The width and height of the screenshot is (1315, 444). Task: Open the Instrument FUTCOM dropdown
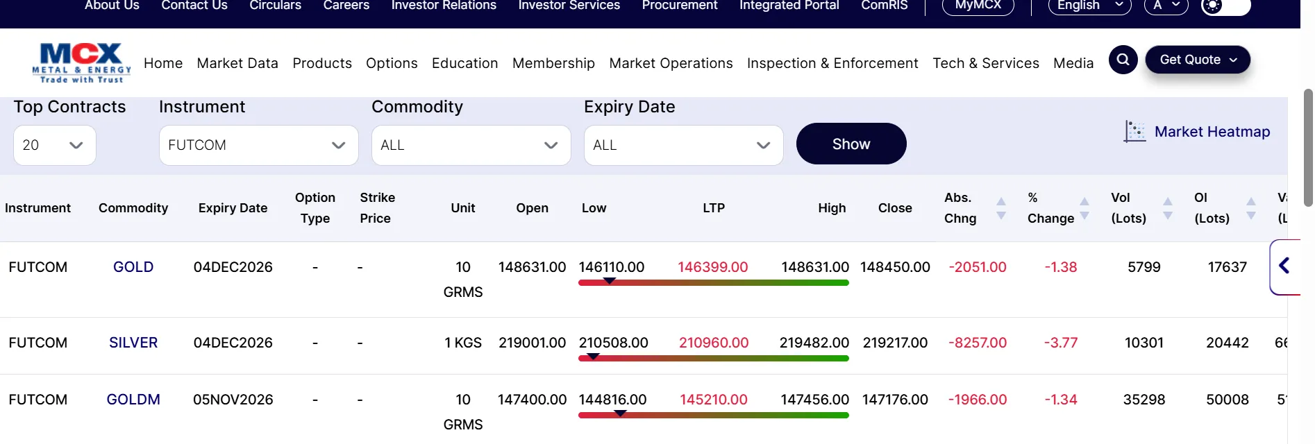pyautogui.click(x=259, y=145)
